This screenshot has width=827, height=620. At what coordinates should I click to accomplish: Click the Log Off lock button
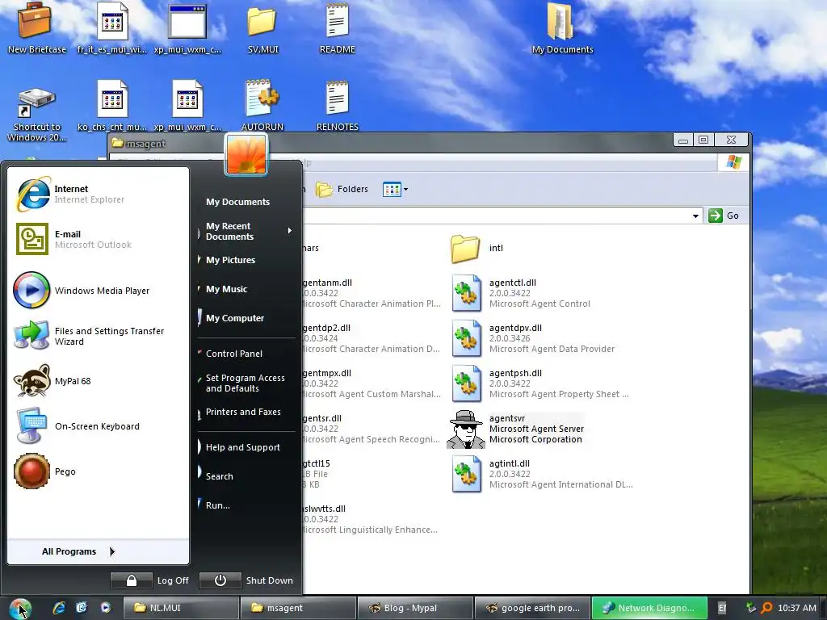pos(132,580)
